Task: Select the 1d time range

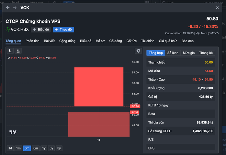Action: [x=10, y=148]
